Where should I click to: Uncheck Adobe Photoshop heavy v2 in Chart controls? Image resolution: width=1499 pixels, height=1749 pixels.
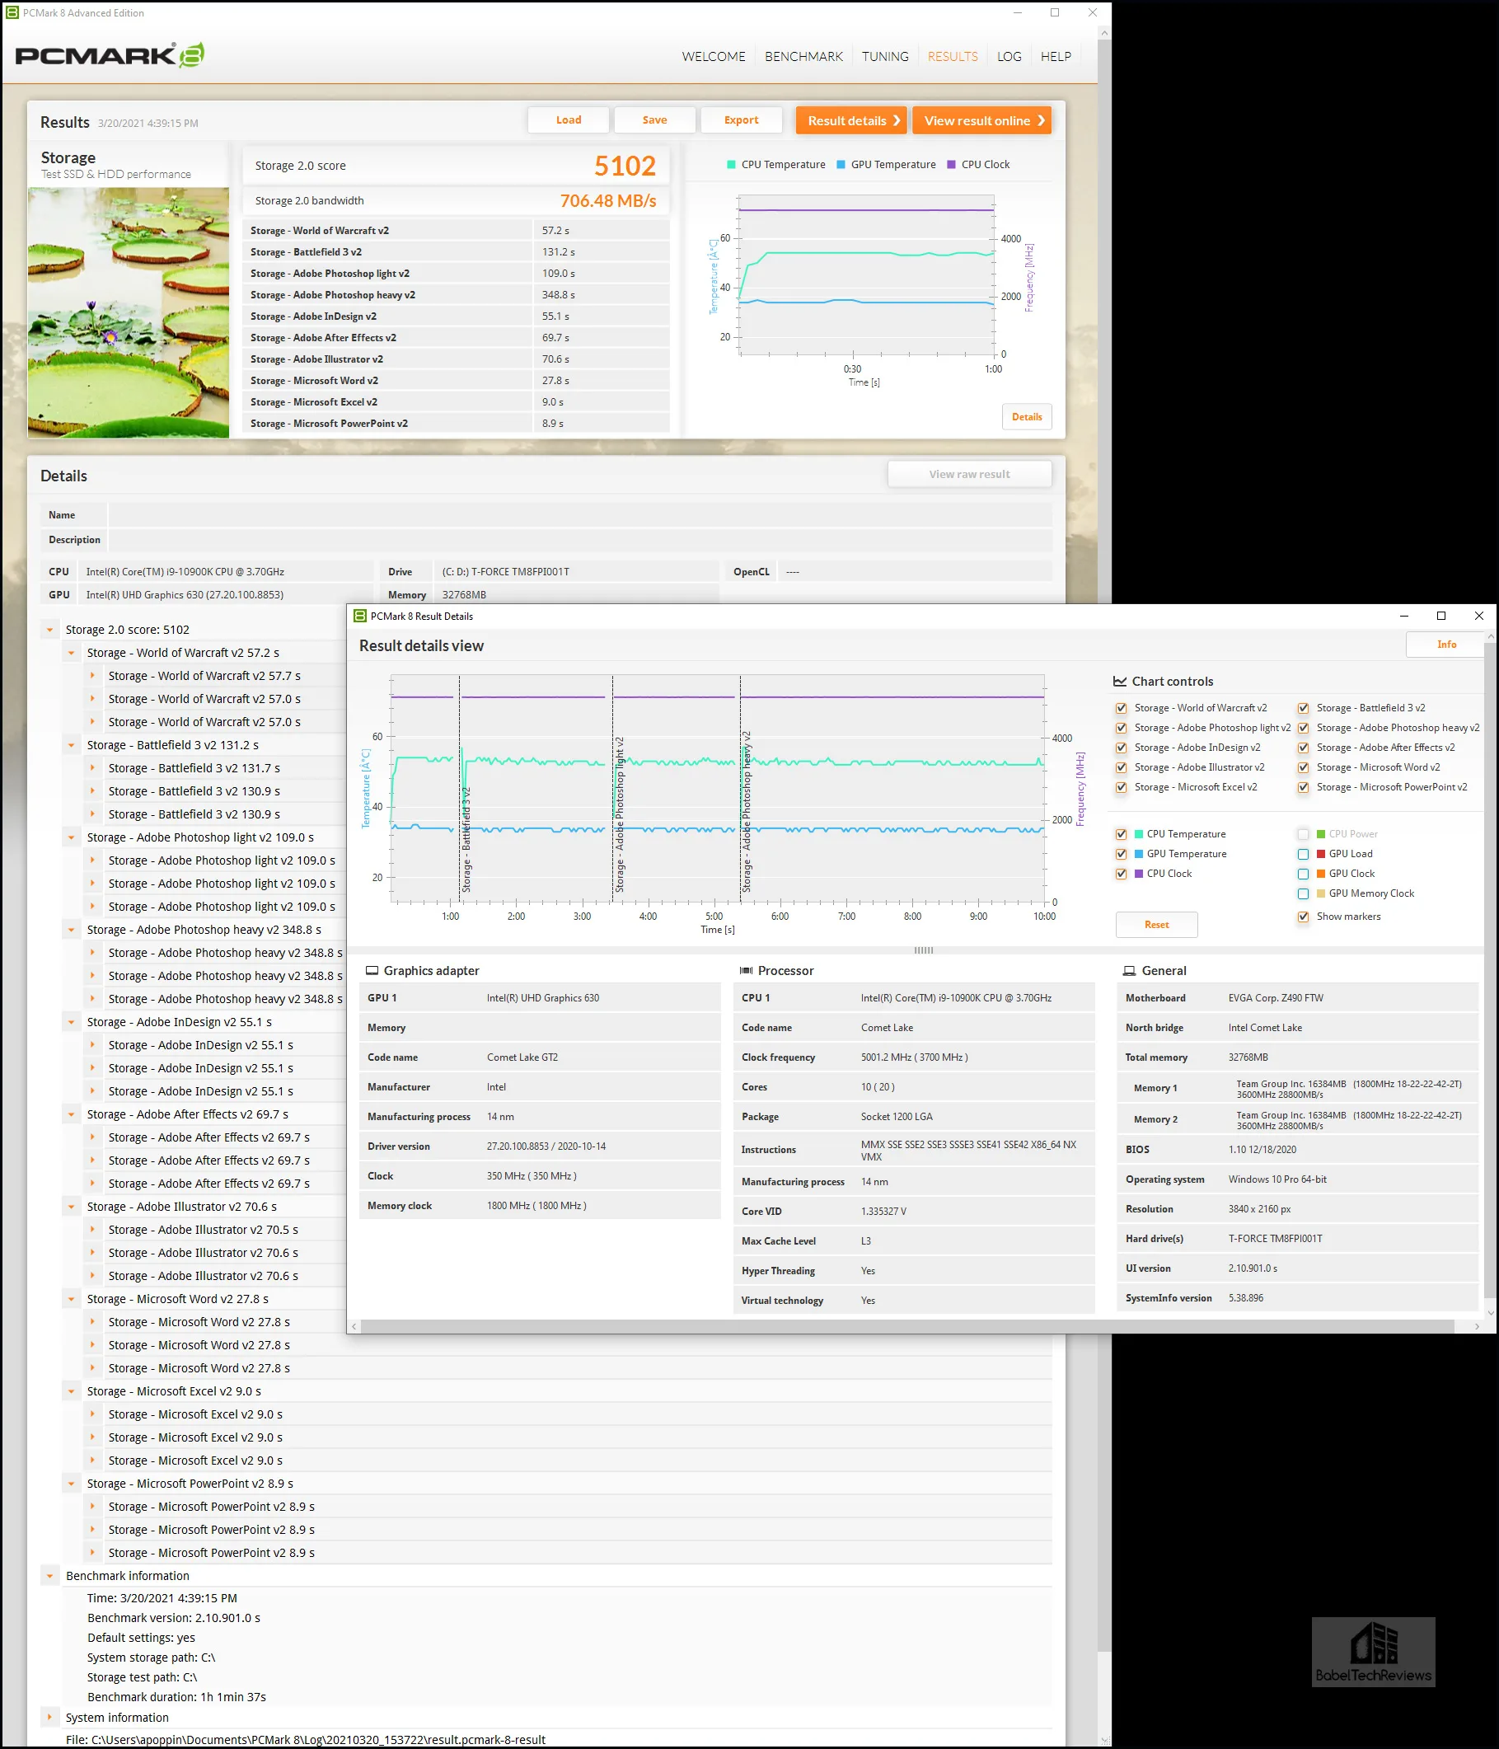click(1303, 728)
